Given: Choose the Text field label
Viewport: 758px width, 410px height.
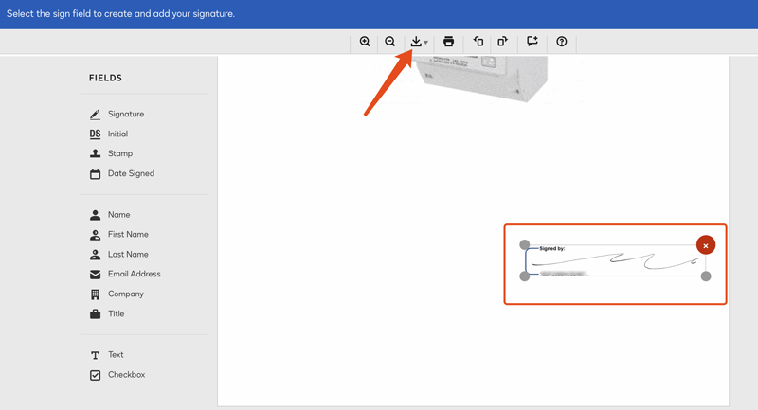Looking at the screenshot, I should (x=116, y=354).
